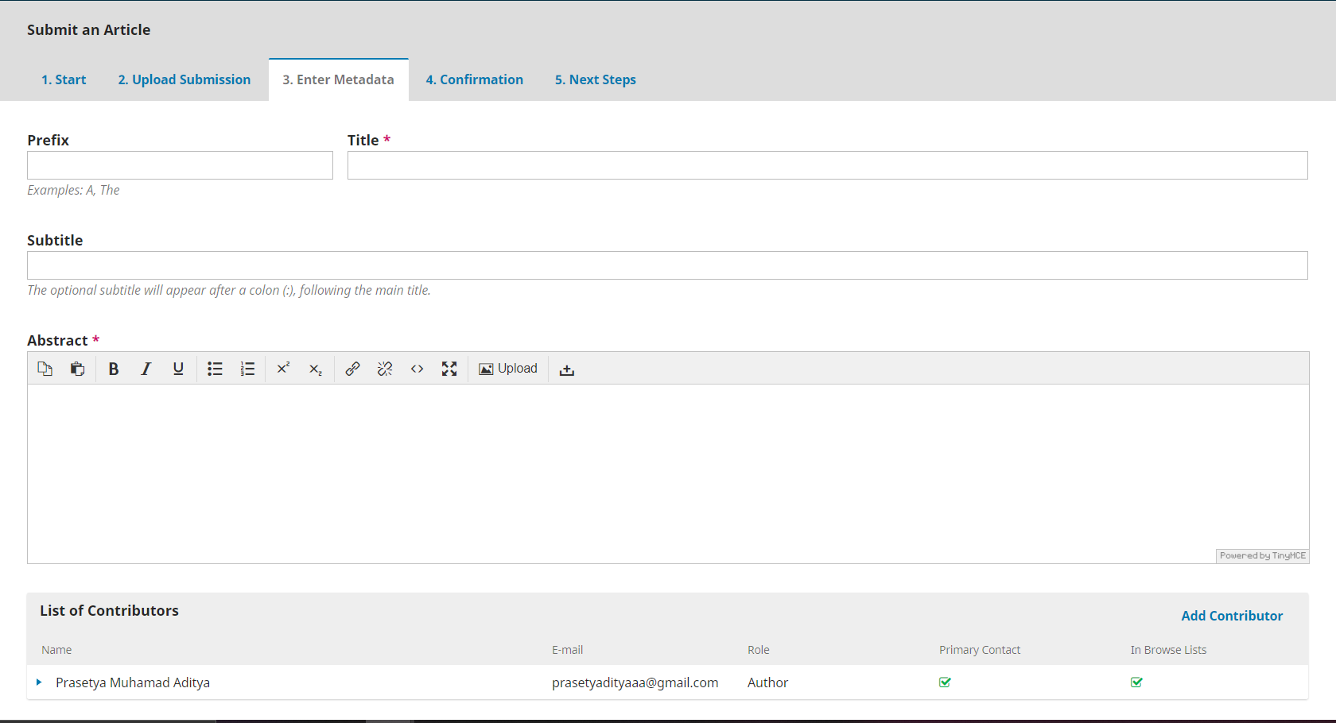
Task: Open the insert link tool
Action: [x=352, y=369]
